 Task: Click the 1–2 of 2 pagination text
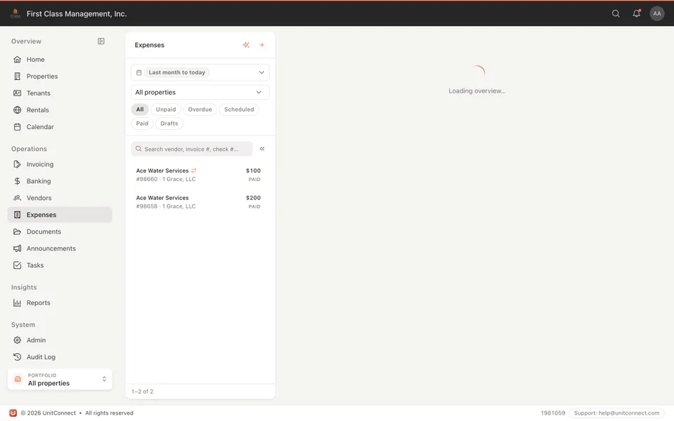point(143,392)
